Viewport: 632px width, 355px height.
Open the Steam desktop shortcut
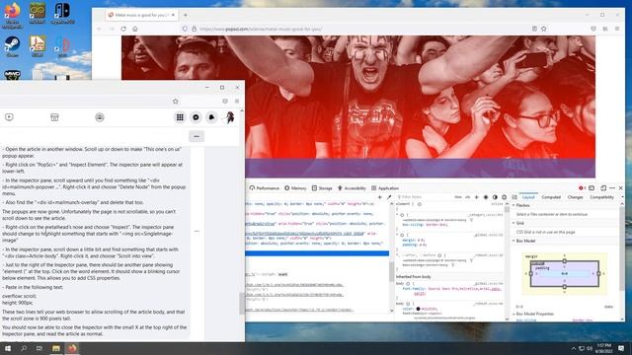[x=12, y=46]
